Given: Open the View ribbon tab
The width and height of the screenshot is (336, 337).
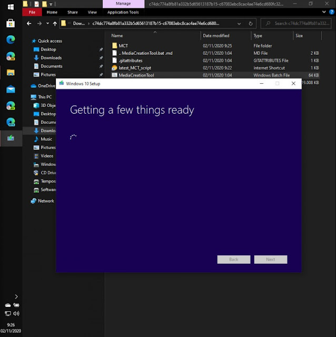Looking at the screenshot, I should [x=92, y=12].
